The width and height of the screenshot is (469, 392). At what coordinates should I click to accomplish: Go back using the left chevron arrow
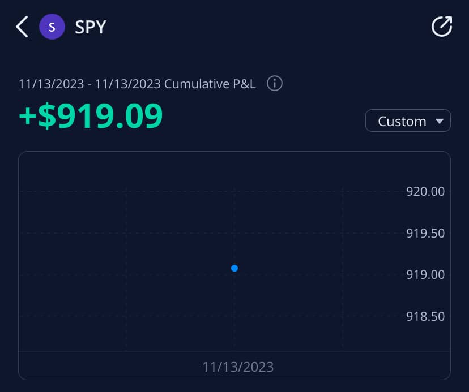(22, 27)
